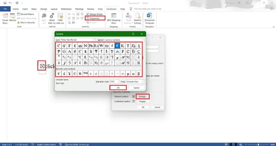The width and height of the screenshot is (276, 146).
Task: Switch to the Insert tab
Action: pyautogui.click(x=25, y=9)
